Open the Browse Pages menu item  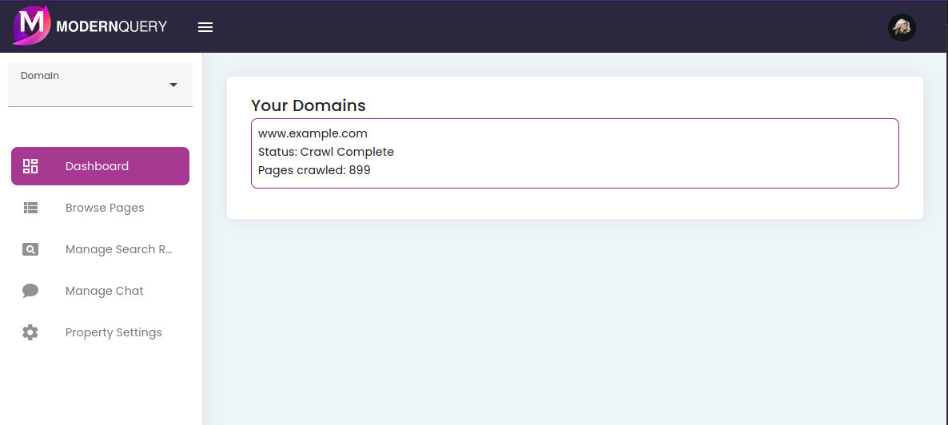(105, 208)
